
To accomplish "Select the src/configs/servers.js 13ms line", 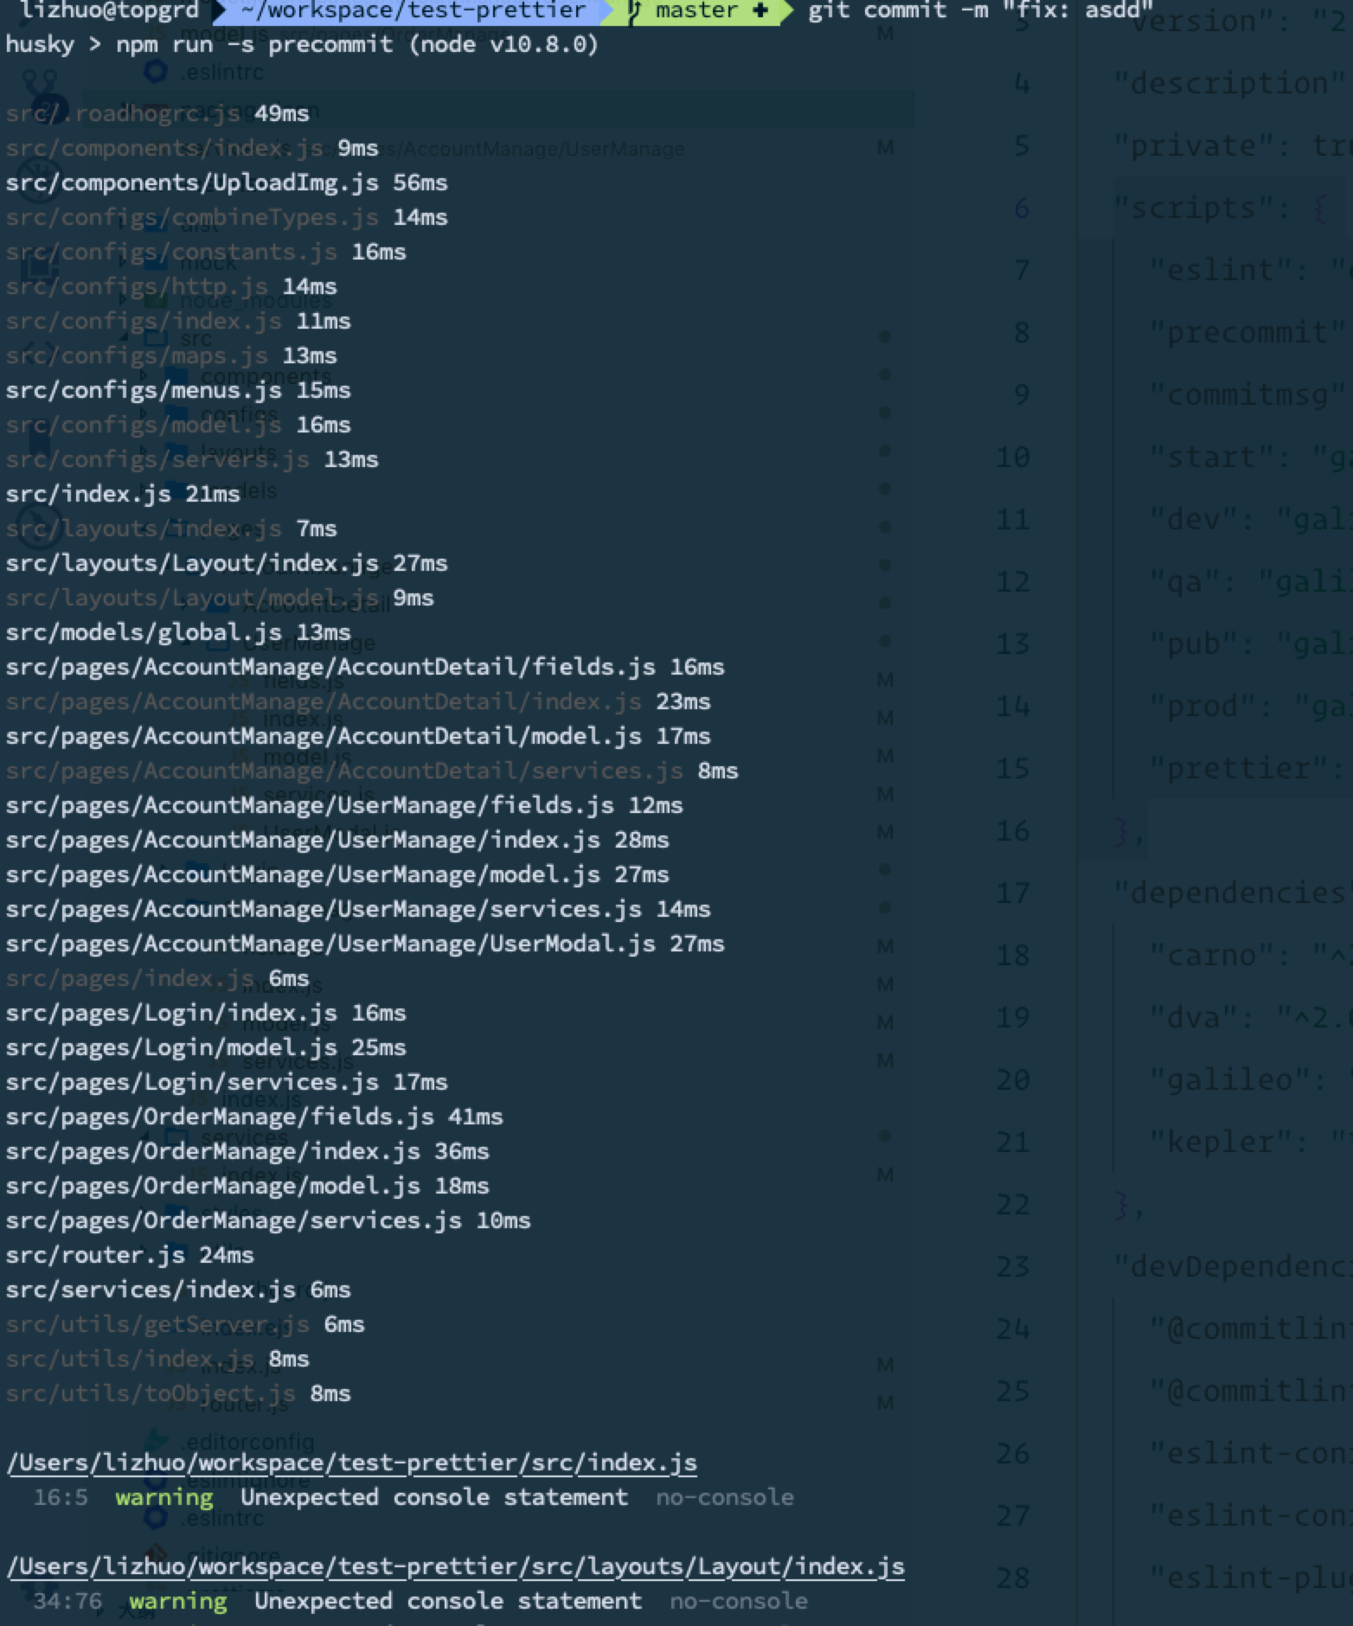I will 192,459.
